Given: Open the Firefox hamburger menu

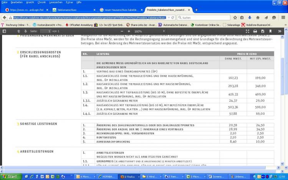Looking at the screenshot, I should click(x=283, y=18).
